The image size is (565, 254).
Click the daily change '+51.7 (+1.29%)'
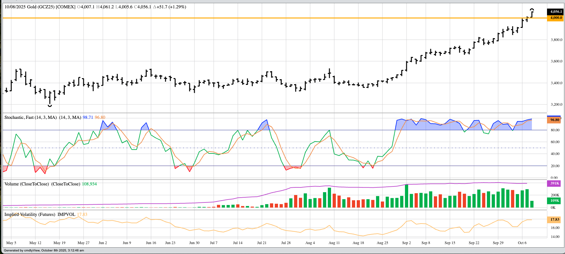[x=171, y=7]
